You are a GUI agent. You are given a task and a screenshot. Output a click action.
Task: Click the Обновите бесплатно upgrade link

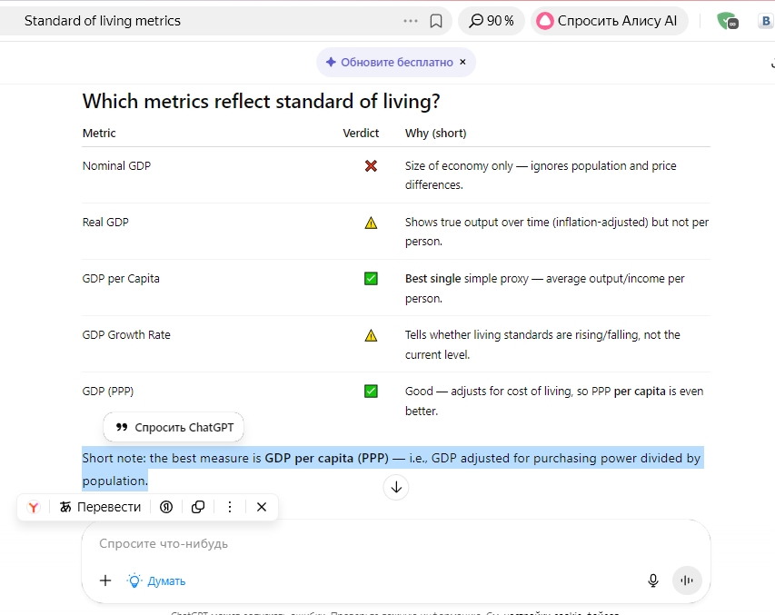click(x=396, y=63)
